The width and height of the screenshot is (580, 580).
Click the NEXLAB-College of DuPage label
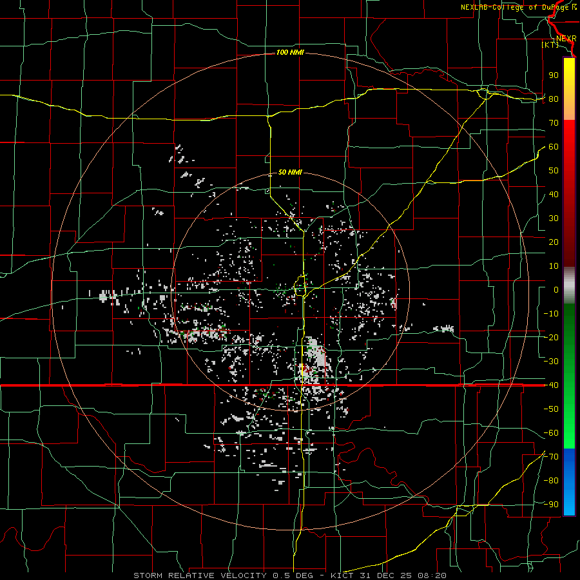[x=519, y=7]
